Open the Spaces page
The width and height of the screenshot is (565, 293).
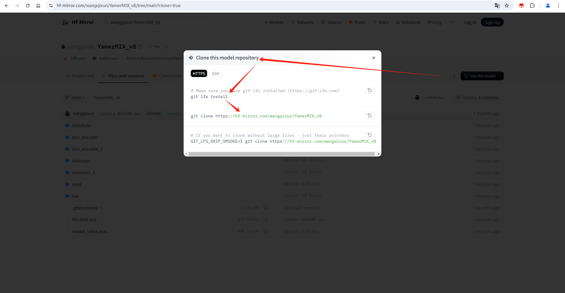(x=331, y=22)
